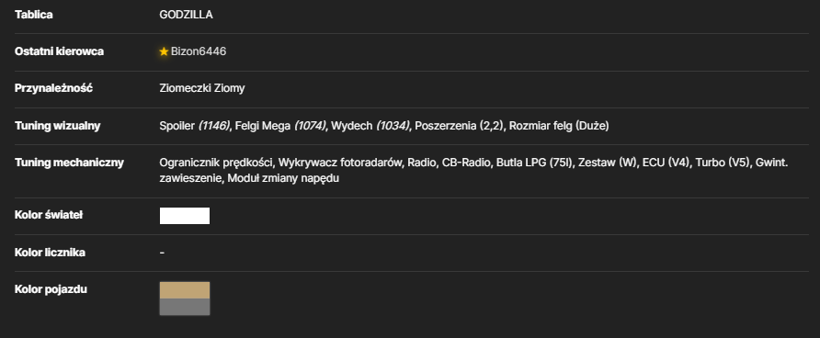Screen dimensions: 820x338
Task: Click the white Kolor świateł swatch
Action: pyautogui.click(x=185, y=216)
